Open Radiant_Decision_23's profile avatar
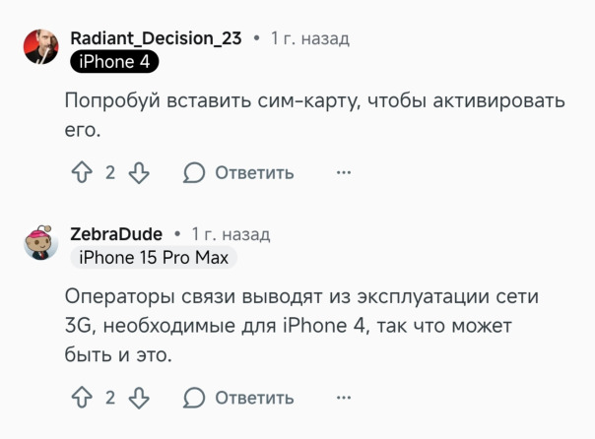595x439 pixels. tap(41, 46)
